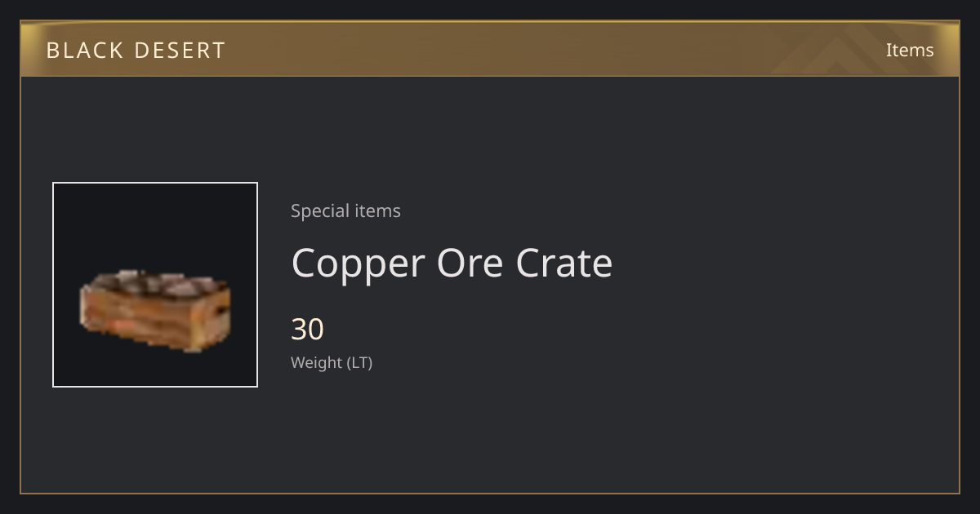This screenshot has height=514, width=980.
Task: Click the word Copper in the title
Action: [x=359, y=264]
